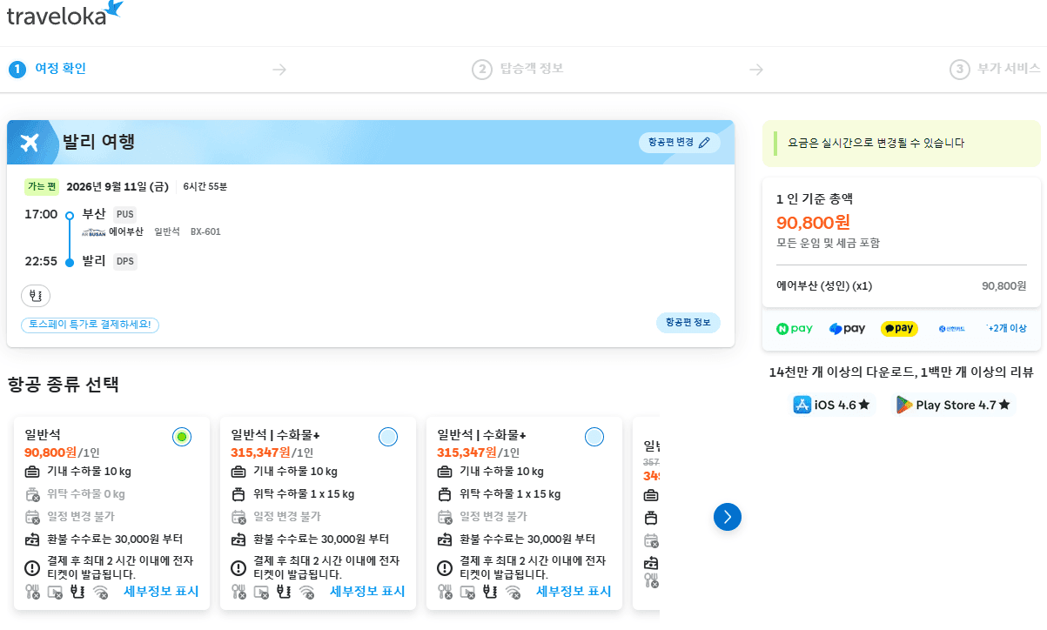Click the reschedule calendar icon in 90,800원 card
Image resolution: width=1047 pixels, height=630 pixels.
tap(33, 517)
